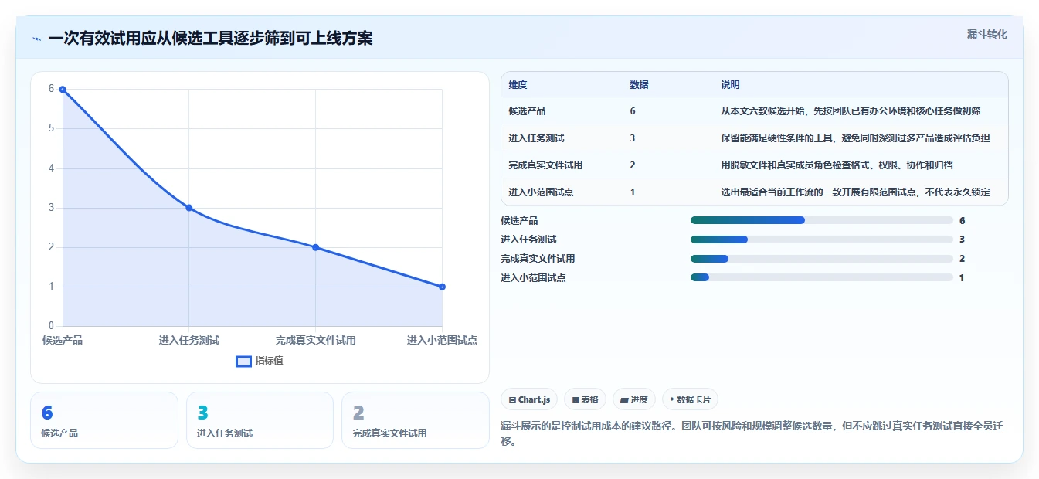Click the table value 3 in 数据 column
The width and height of the screenshot is (1039, 479).
click(633, 138)
